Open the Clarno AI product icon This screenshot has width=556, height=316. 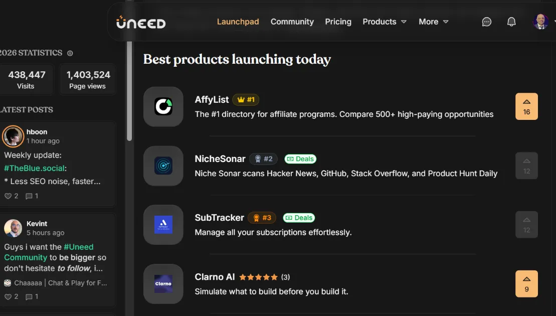coord(163,284)
